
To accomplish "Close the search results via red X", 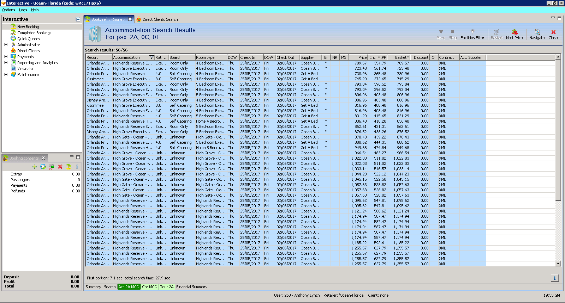I will tap(553, 35).
